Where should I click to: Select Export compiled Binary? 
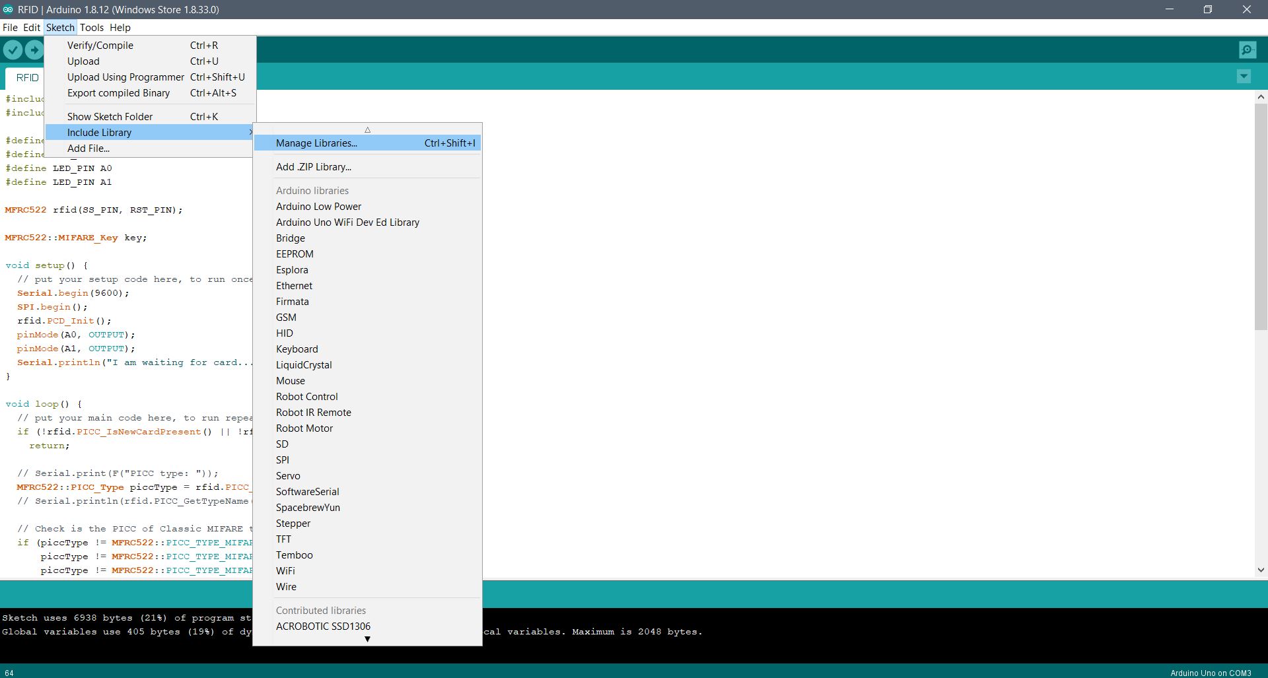(118, 93)
